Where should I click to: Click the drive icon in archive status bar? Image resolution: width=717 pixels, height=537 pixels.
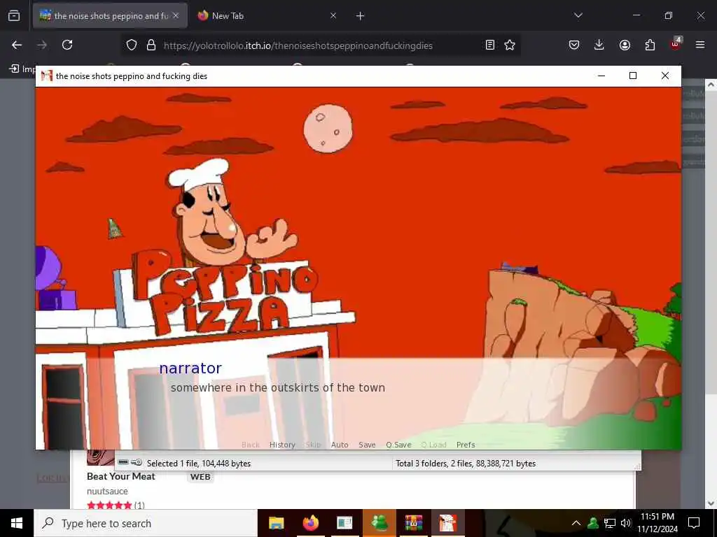click(123, 462)
